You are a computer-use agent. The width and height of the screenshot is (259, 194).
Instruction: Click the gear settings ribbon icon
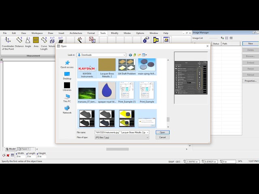pyautogui.click(x=146, y=40)
